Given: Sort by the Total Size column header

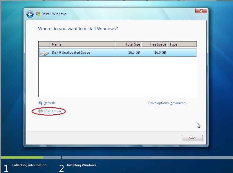Looking at the screenshot, I should click(x=128, y=44).
